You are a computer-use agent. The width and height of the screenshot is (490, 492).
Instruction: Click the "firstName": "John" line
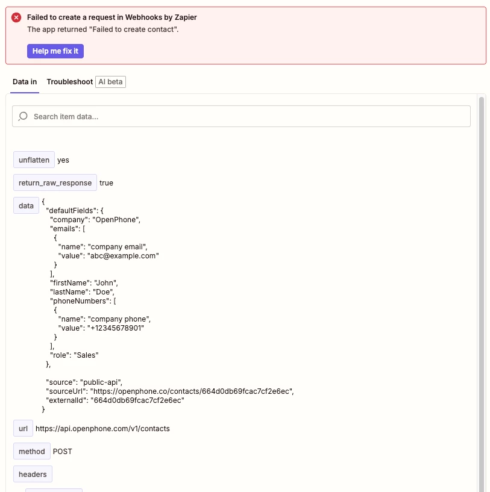click(x=84, y=282)
